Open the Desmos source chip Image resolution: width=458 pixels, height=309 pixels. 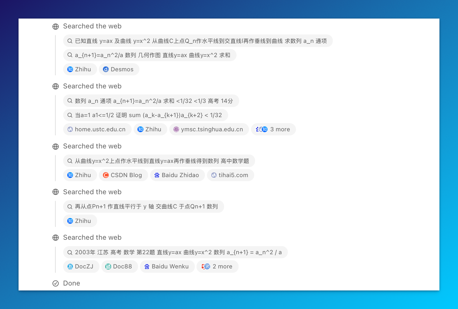coord(119,69)
